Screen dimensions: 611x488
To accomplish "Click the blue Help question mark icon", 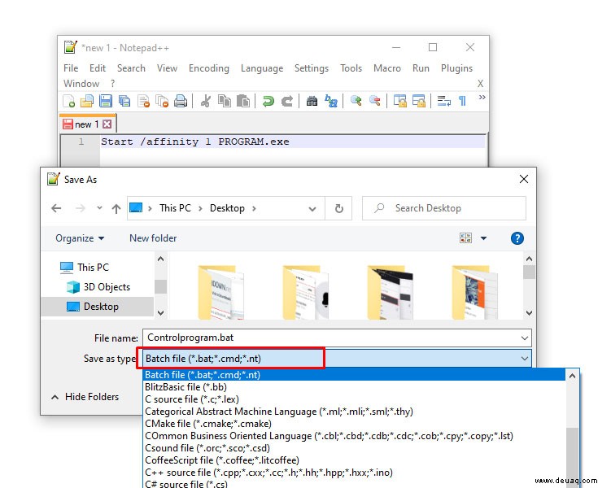I will (x=517, y=238).
